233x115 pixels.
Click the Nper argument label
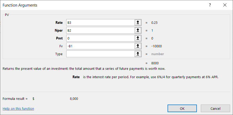pyautogui.click(x=59, y=30)
